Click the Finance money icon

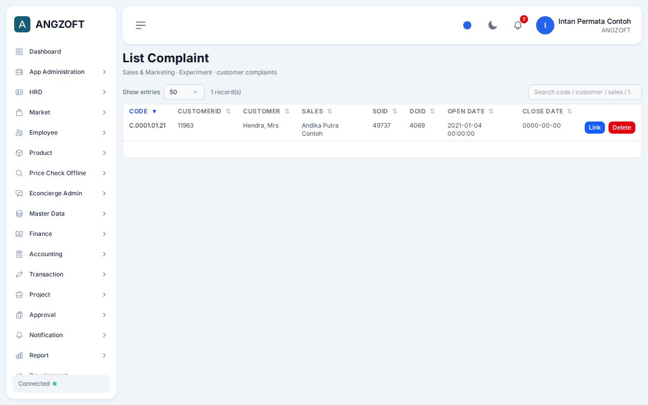pyautogui.click(x=19, y=234)
